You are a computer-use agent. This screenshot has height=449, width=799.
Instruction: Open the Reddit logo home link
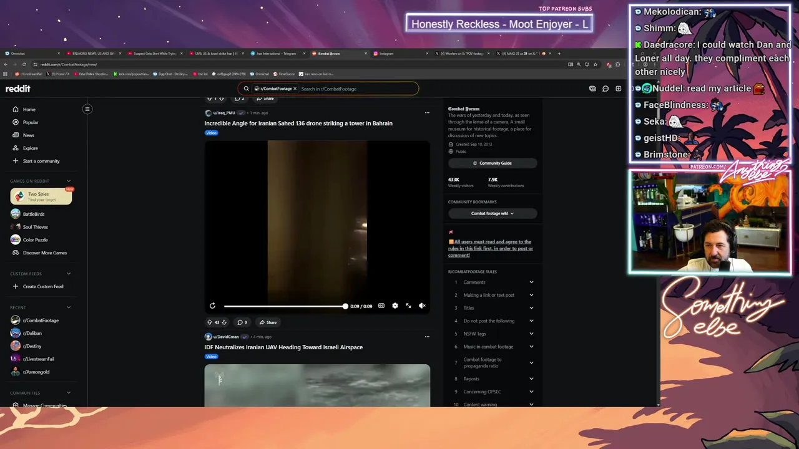18,89
